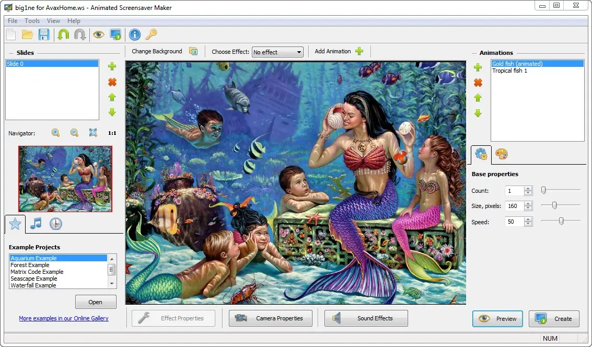Increase Speed with spinner up arrow
The height and width of the screenshot is (347, 592).
click(x=528, y=219)
